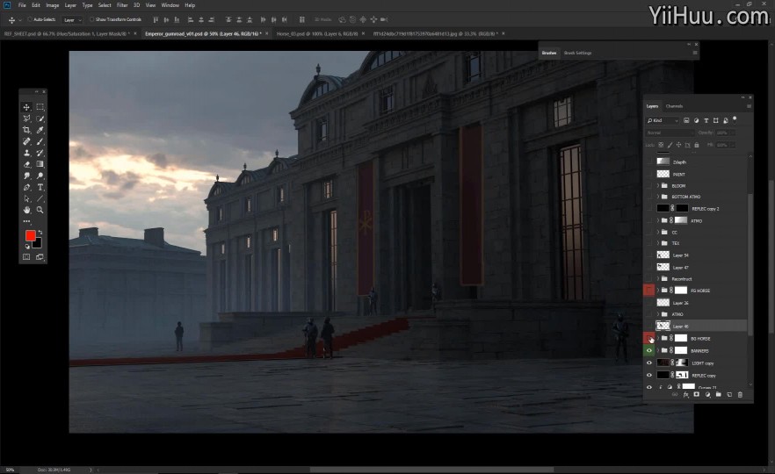This screenshot has height=474, width=775.
Task: Open the Window menu
Action: click(x=170, y=5)
